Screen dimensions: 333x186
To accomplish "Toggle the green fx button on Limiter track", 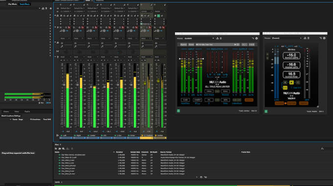I will [159, 16].
